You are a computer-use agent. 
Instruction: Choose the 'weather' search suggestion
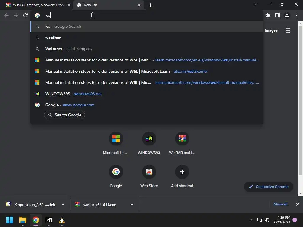147,38
